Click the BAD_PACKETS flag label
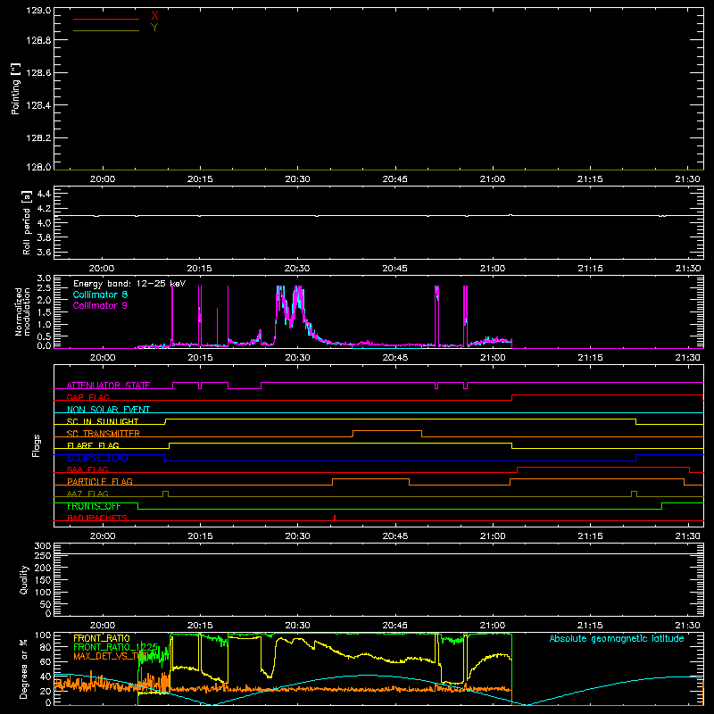Screen dimensions: 714x714 pos(97,518)
